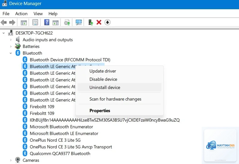Select OnePlus Nord CE 3 Lite 5G Avrcp Transport

coord(71,147)
